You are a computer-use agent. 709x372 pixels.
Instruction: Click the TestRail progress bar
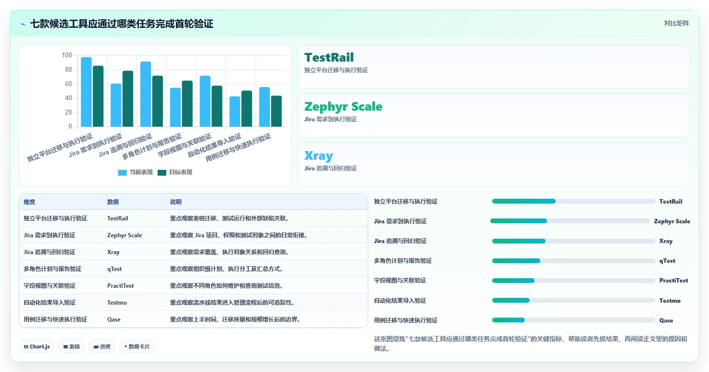click(574, 201)
